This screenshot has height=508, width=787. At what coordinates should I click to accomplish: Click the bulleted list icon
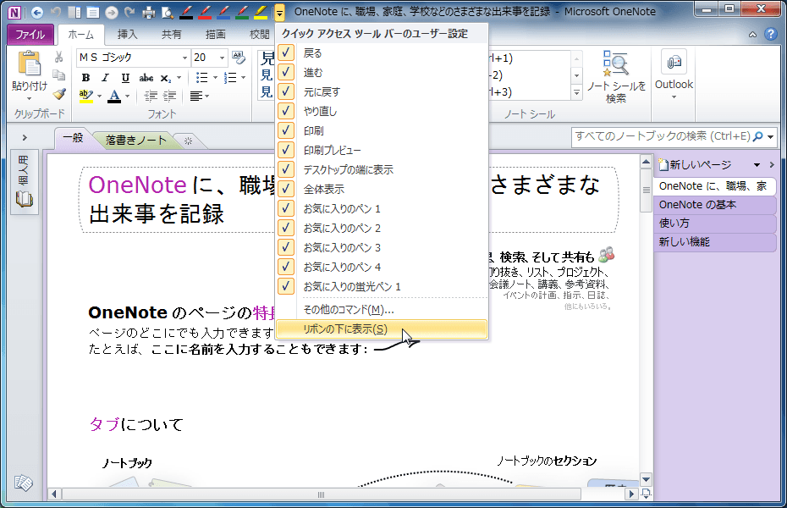[201, 77]
